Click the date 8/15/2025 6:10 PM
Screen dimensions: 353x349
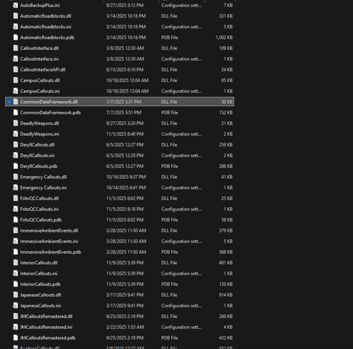[x=125, y=70]
